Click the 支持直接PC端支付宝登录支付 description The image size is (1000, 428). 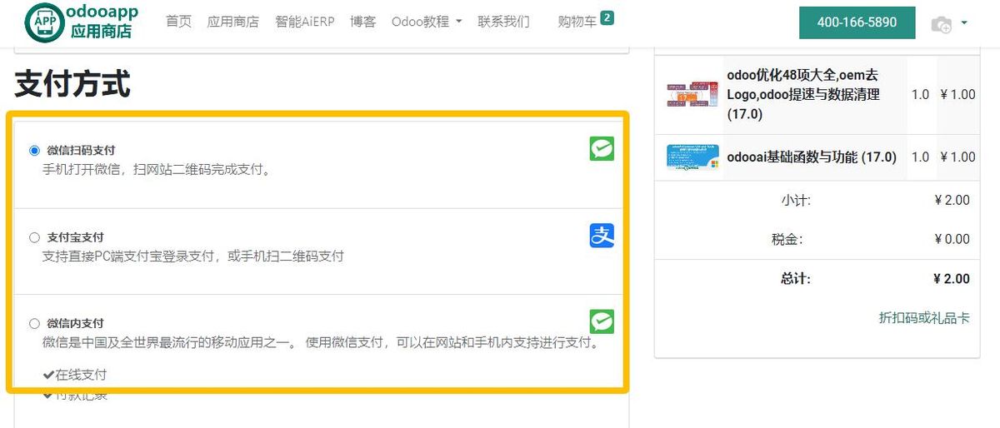[192, 256]
